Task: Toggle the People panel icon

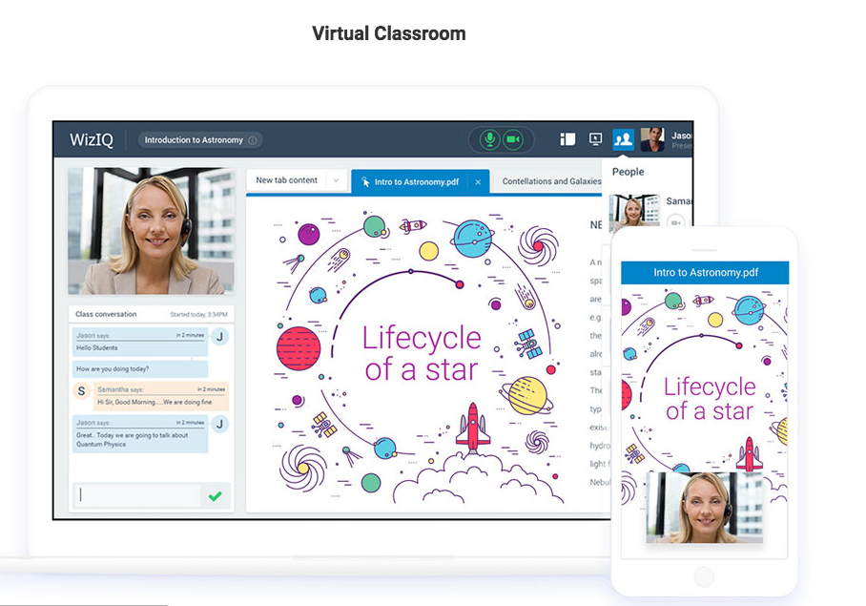Action: tap(623, 139)
